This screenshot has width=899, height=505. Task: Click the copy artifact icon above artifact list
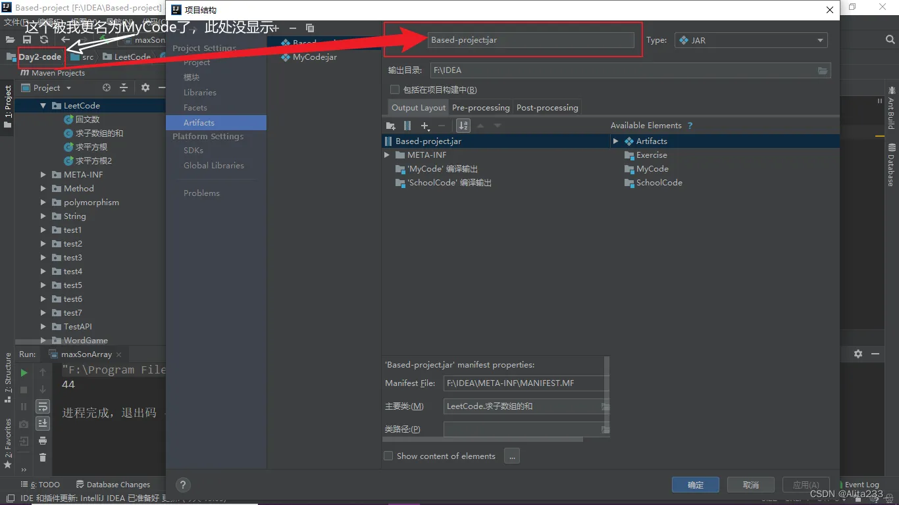[x=310, y=28]
